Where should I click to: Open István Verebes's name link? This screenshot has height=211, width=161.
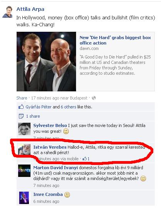[x=50, y=147]
